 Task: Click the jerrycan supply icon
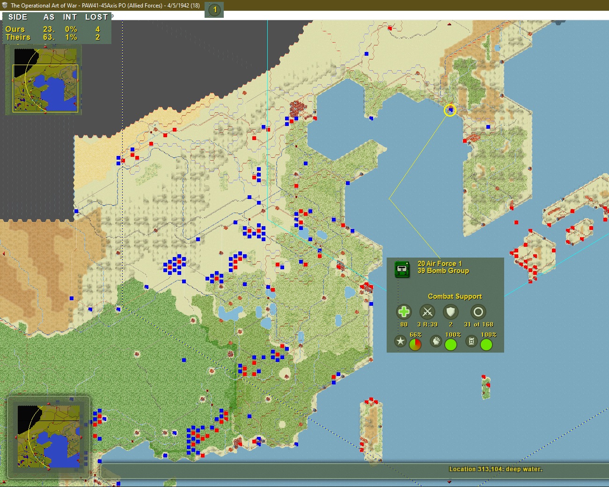(471, 341)
